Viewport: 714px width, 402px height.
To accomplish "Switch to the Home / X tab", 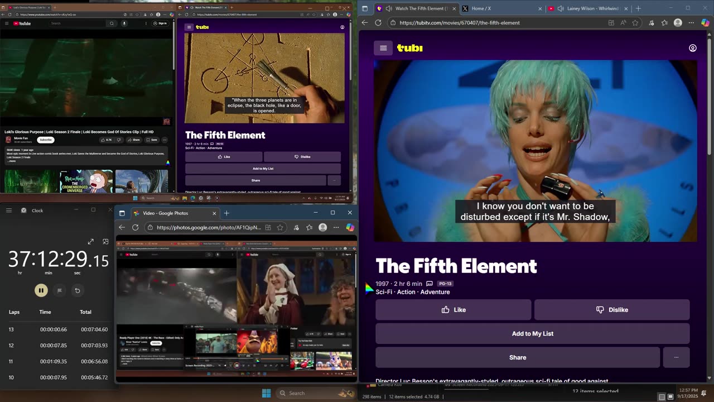I will (502, 8).
